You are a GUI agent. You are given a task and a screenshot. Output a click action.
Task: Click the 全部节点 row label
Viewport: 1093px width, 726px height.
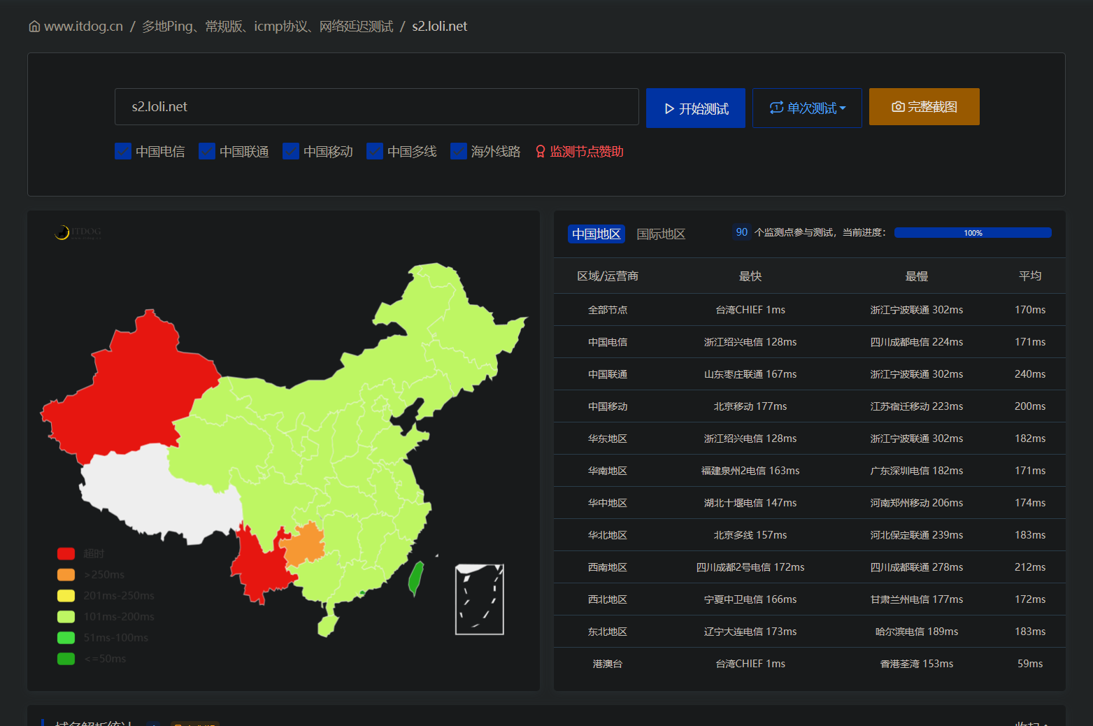[x=608, y=310]
